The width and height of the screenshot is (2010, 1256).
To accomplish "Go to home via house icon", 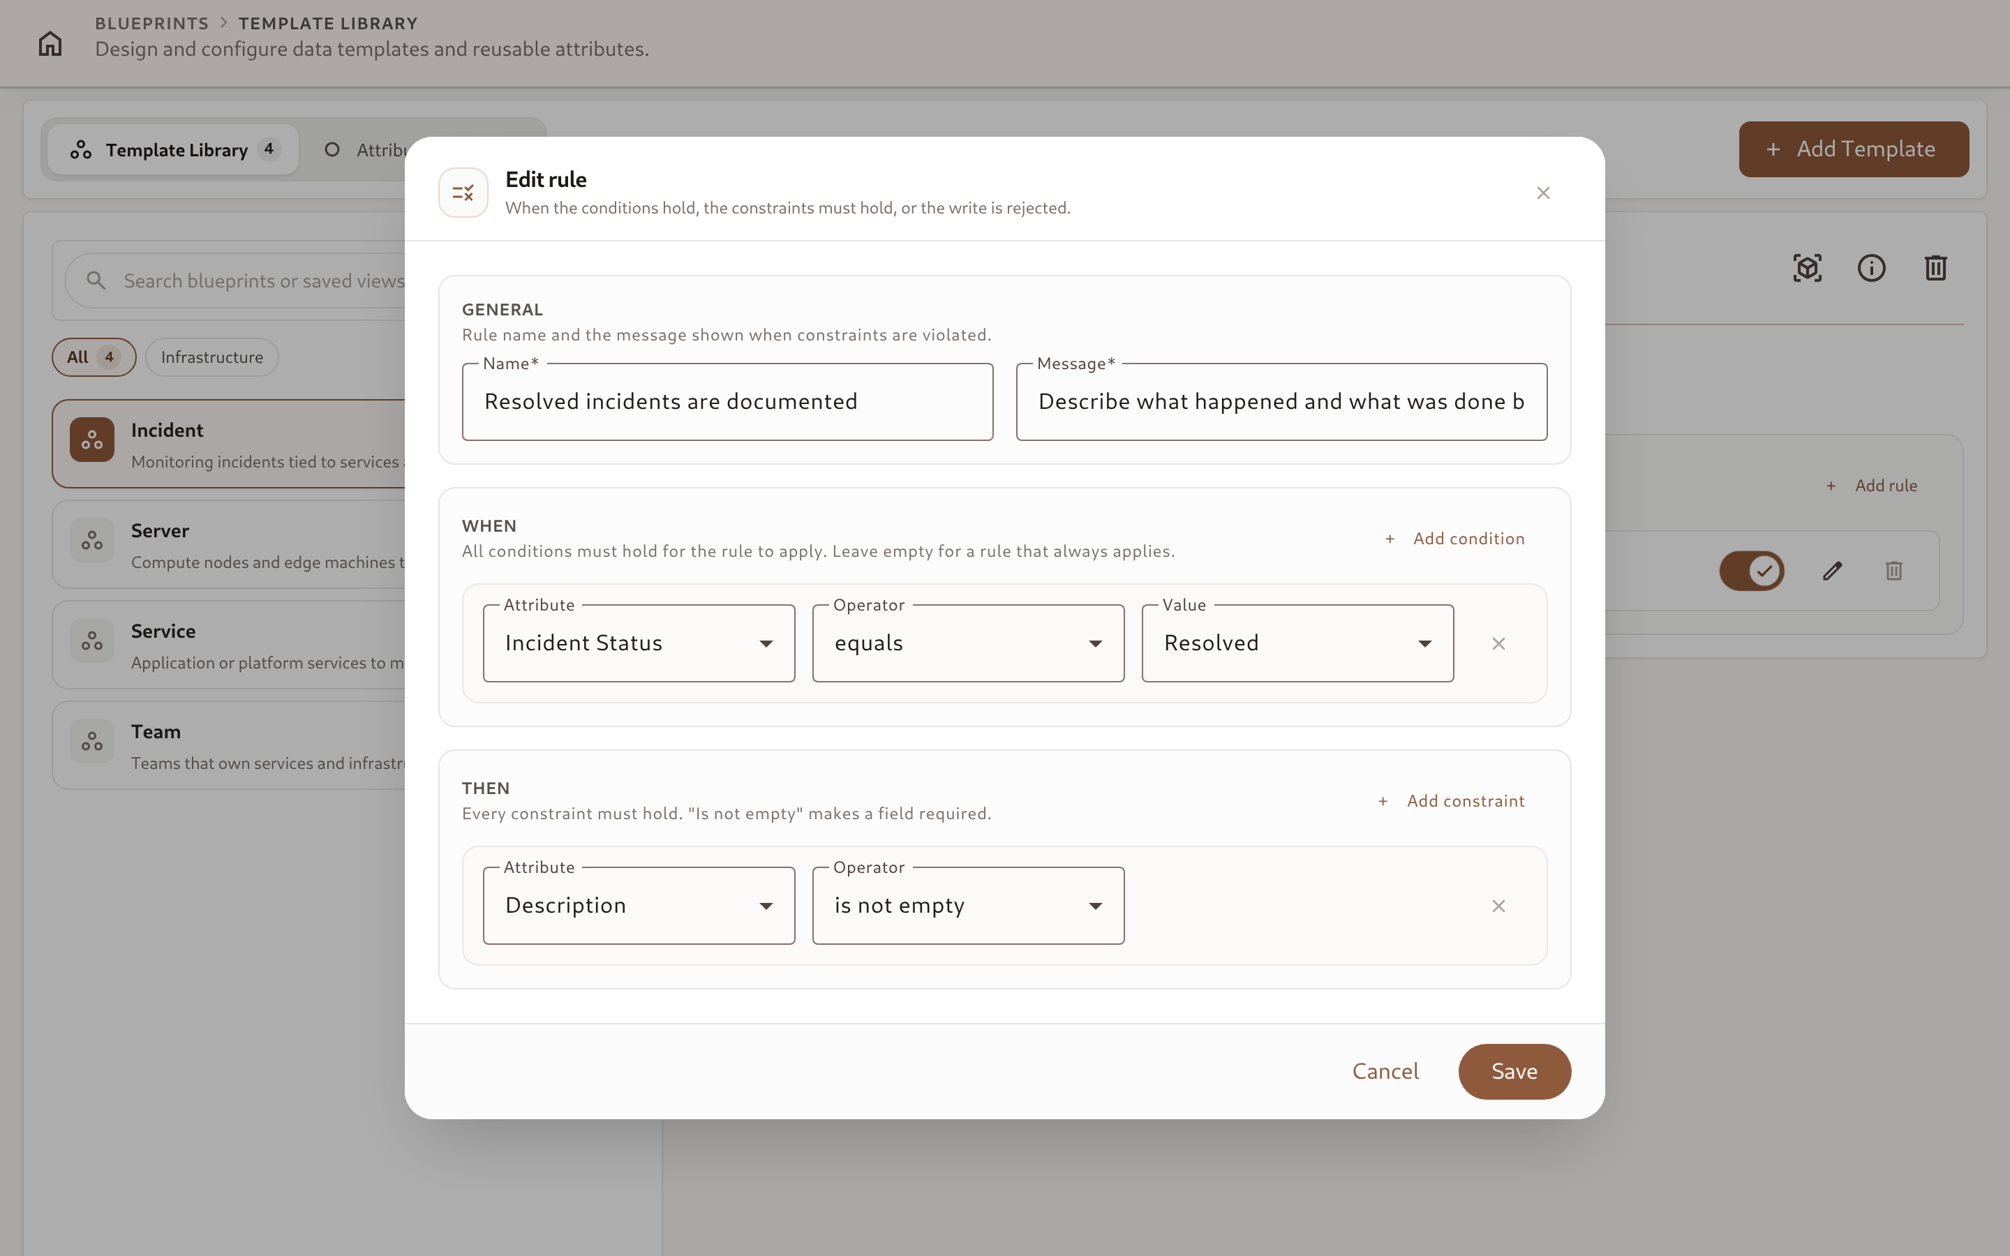I will [50, 43].
